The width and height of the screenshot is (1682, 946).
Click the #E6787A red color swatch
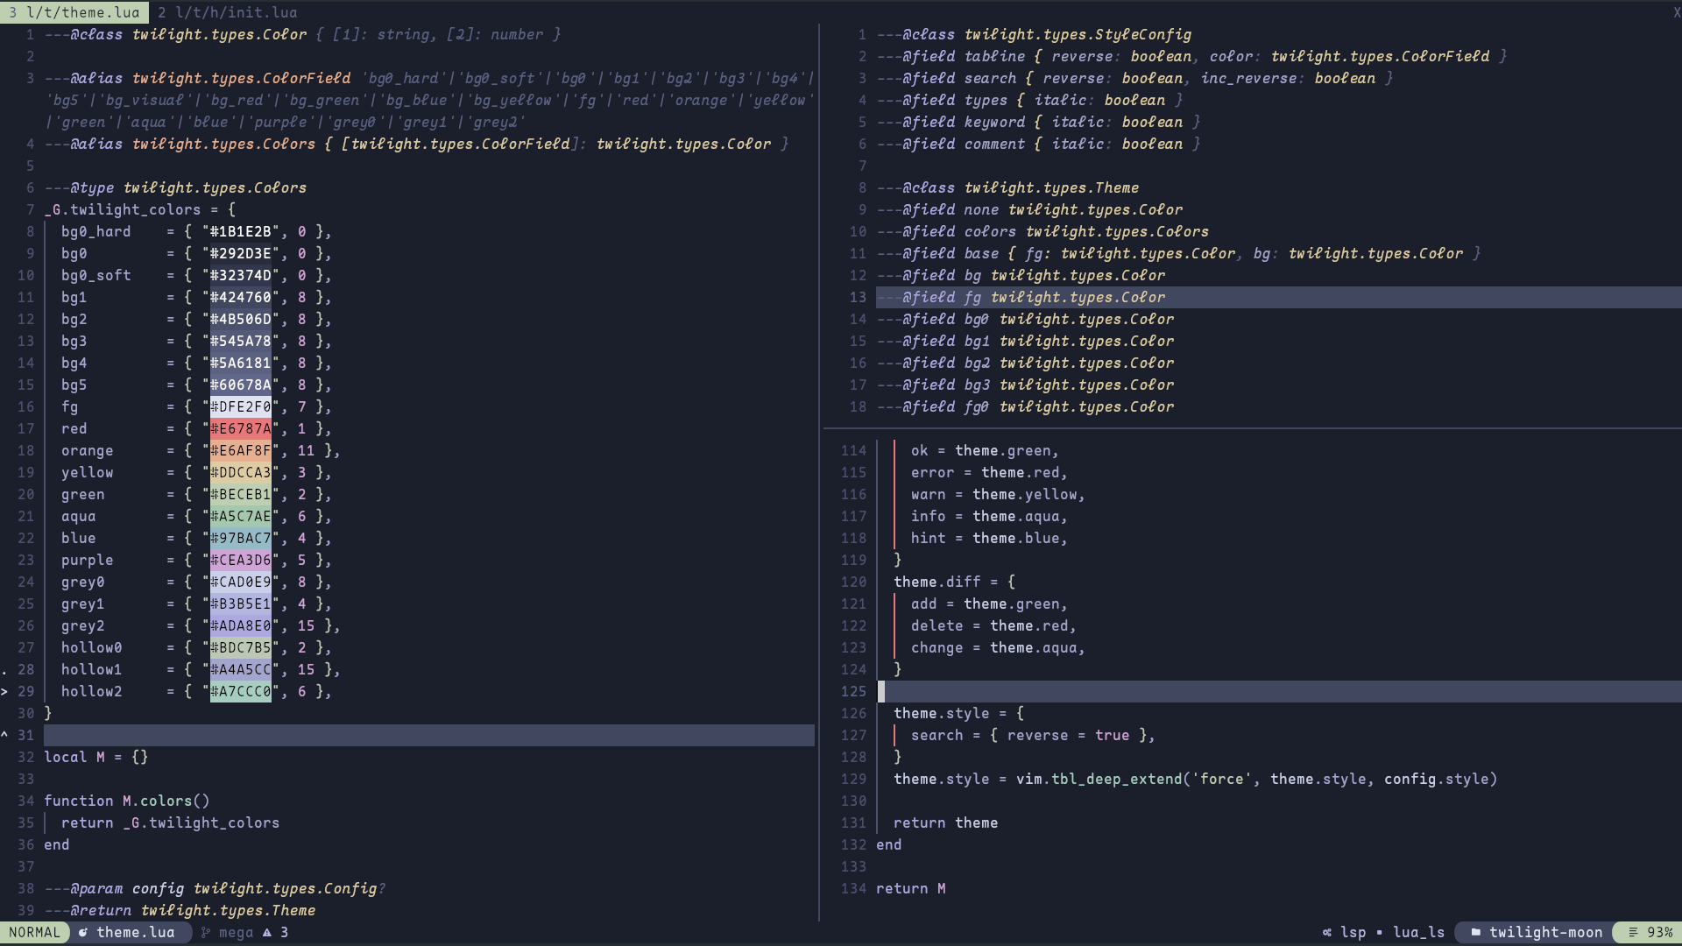241,428
